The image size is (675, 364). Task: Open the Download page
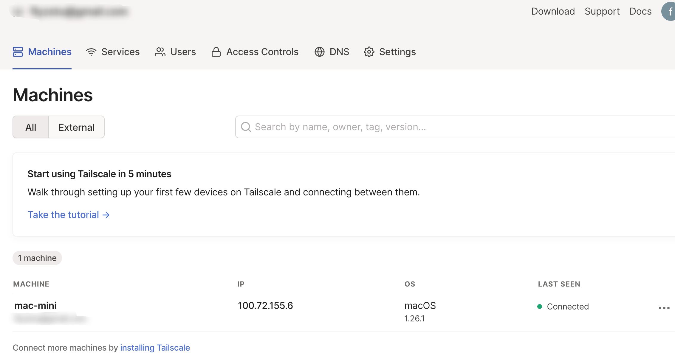click(x=553, y=11)
